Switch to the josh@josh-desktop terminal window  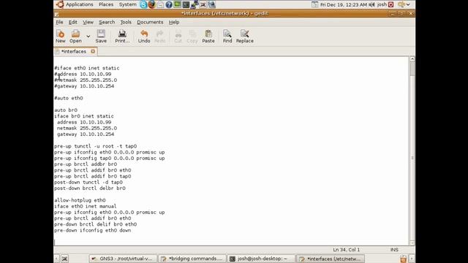point(261,259)
